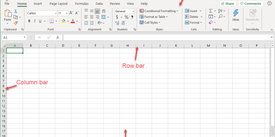Open the Formulas ribbon tab
275x137 pixels.
click(81, 3)
